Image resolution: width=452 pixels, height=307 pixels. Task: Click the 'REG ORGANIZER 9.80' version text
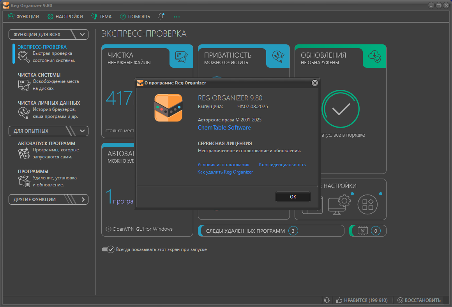tap(230, 98)
